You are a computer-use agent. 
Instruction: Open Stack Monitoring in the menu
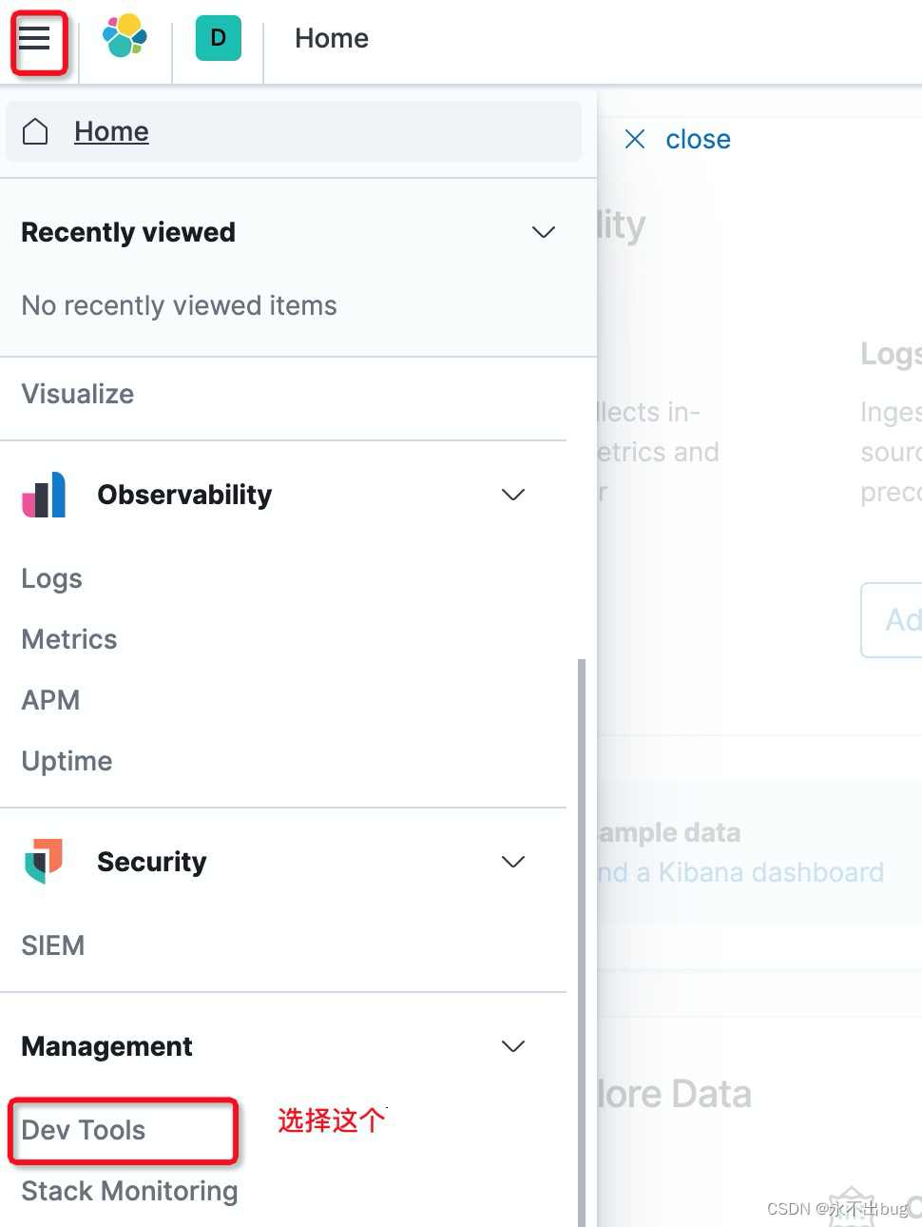(x=129, y=1191)
